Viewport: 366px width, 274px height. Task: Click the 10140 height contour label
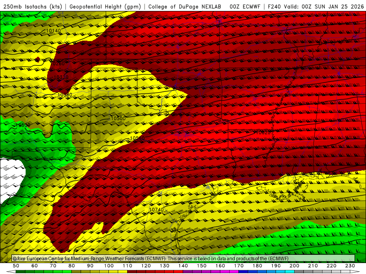54,31
